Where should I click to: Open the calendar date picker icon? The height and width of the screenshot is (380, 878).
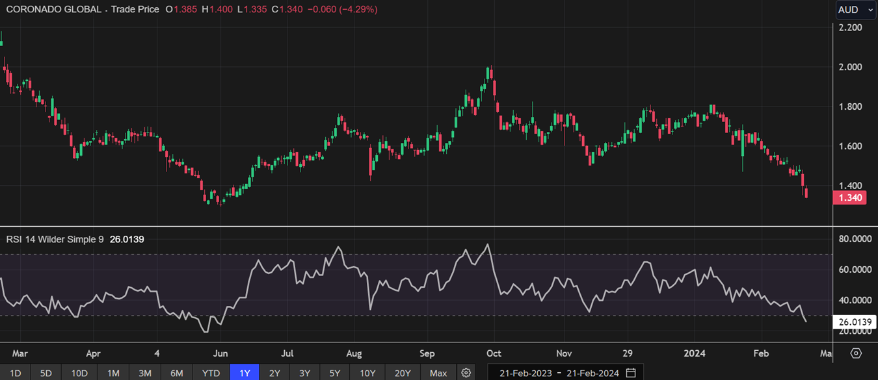pos(631,373)
